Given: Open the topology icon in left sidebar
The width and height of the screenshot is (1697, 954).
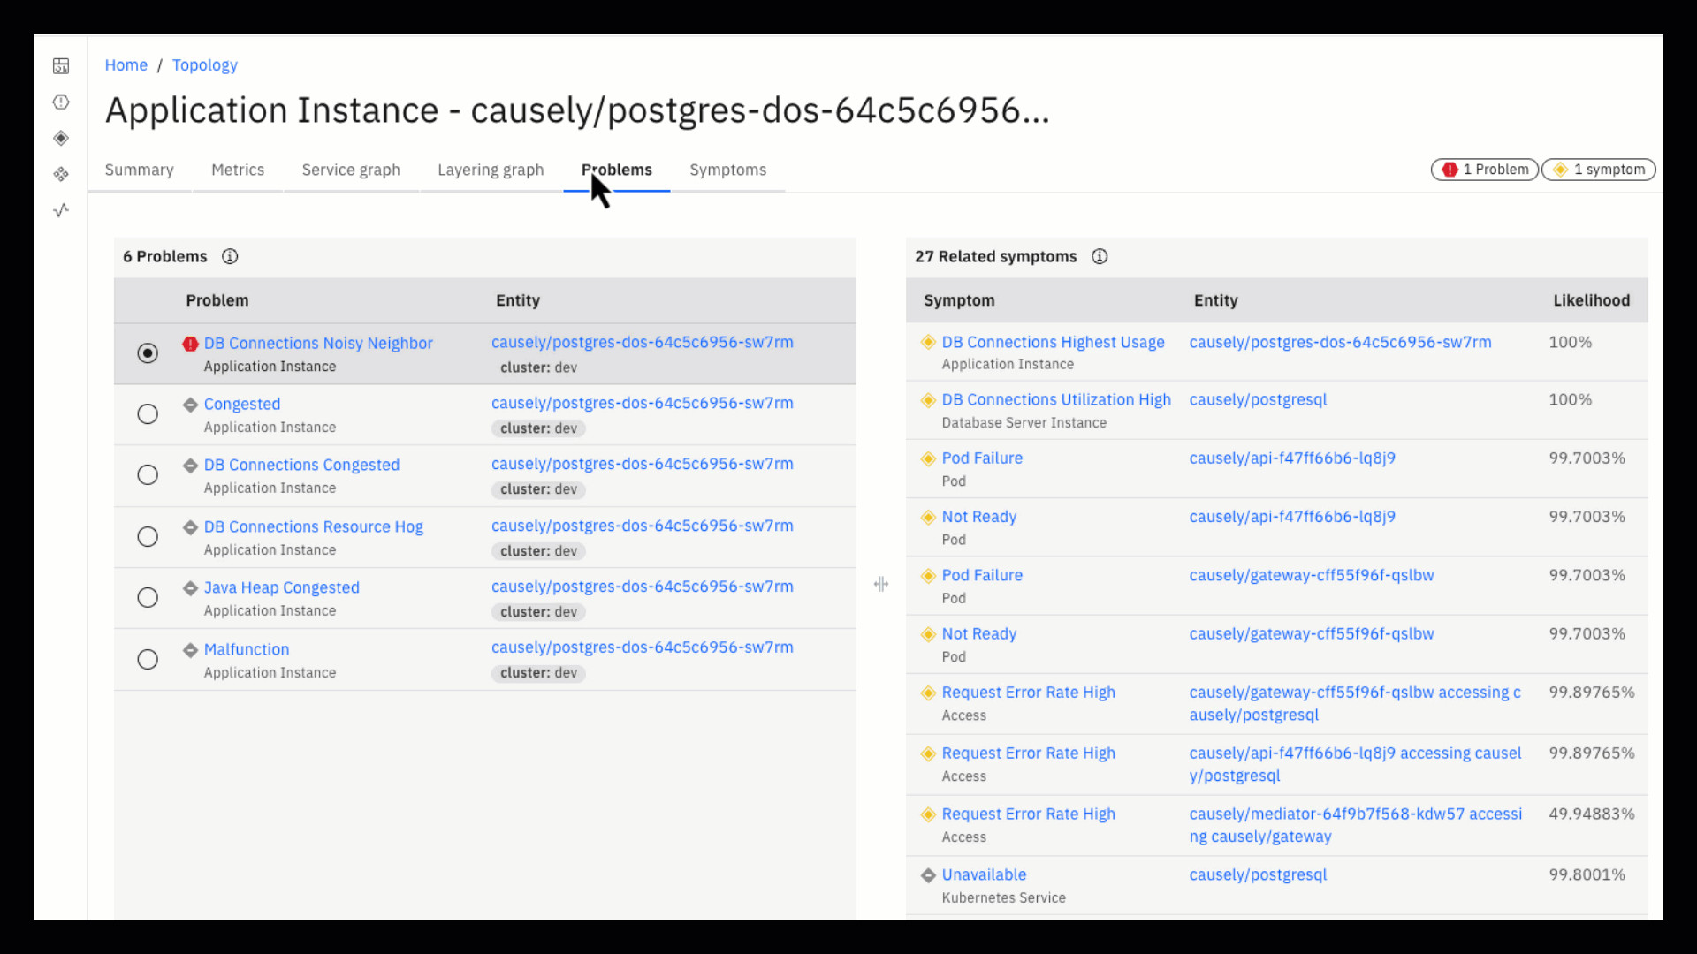Looking at the screenshot, I should pyautogui.click(x=61, y=174).
